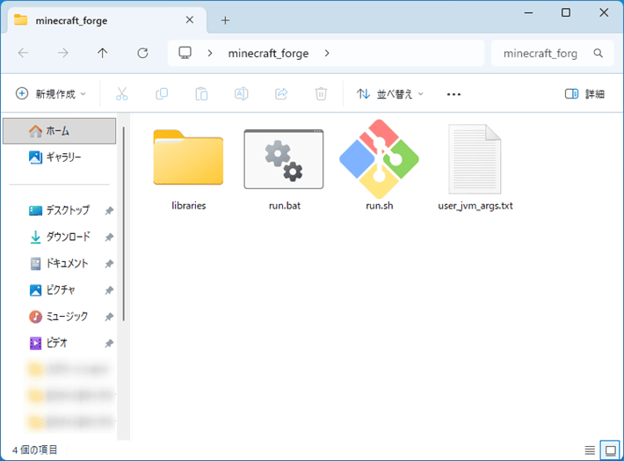624x461 pixels.
Task: Go forward with the right arrow
Action: coord(63,53)
